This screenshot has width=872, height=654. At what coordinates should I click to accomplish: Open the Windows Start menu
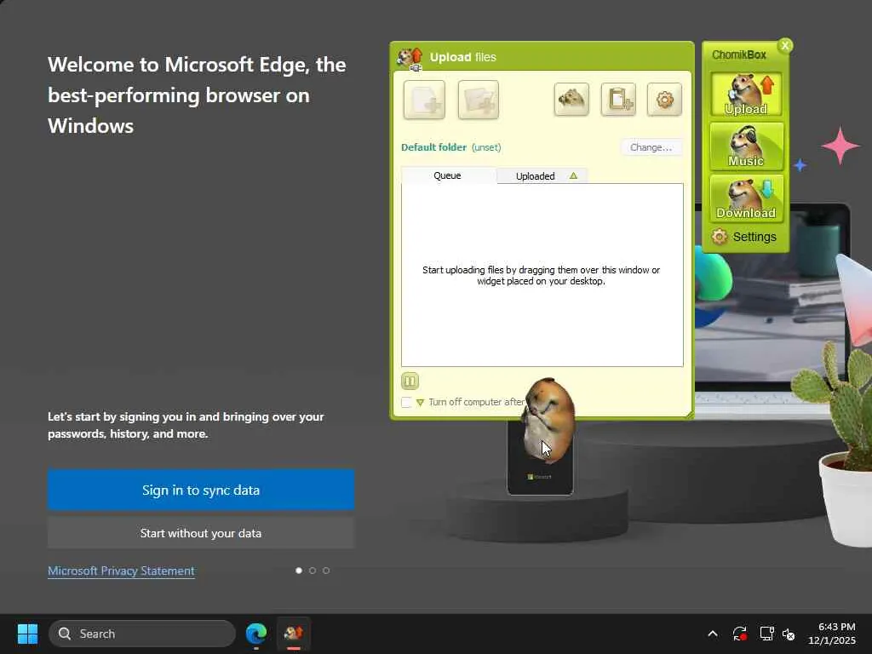pyautogui.click(x=28, y=634)
